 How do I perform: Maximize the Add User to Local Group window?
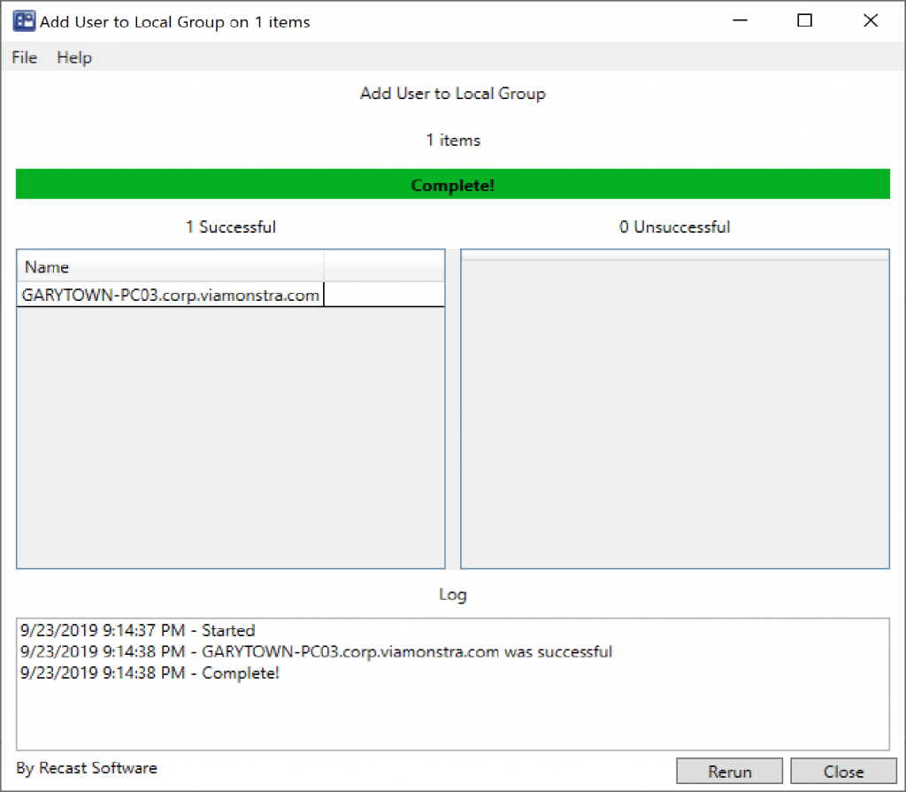click(804, 21)
